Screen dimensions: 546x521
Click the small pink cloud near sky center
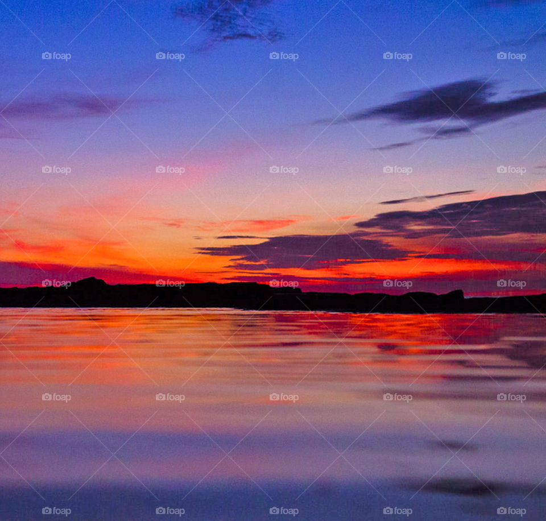pos(256,225)
